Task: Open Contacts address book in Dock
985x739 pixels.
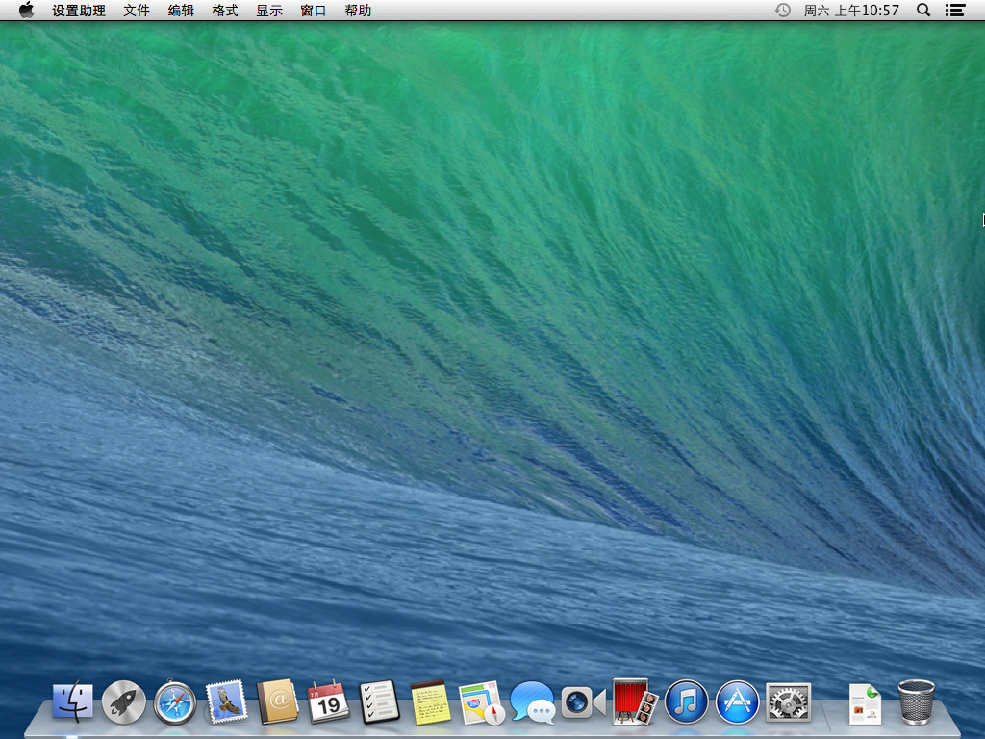Action: [x=277, y=701]
